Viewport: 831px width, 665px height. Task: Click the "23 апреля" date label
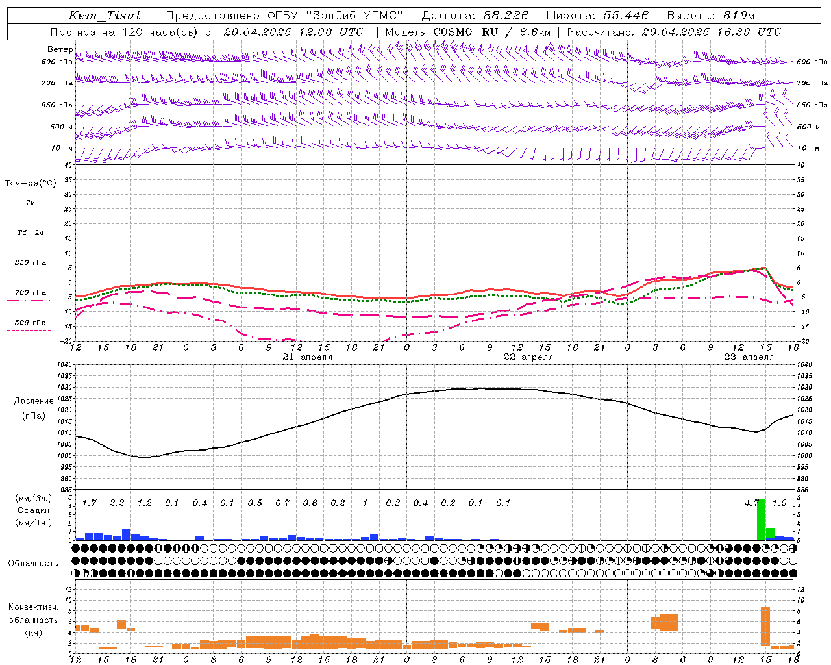coord(749,357)
